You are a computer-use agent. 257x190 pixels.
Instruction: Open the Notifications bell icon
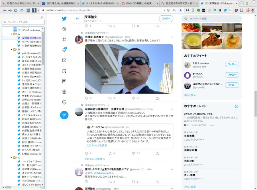(64, 49)
